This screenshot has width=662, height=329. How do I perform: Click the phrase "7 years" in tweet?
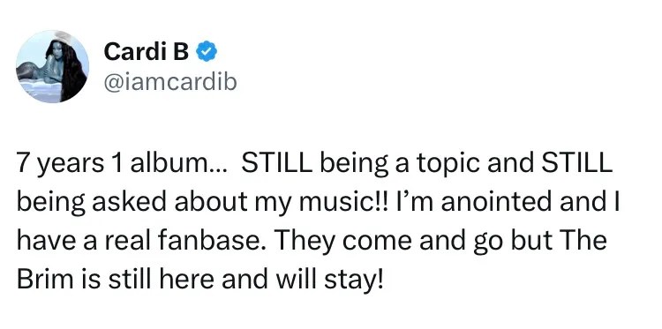(x=60, y=164)
